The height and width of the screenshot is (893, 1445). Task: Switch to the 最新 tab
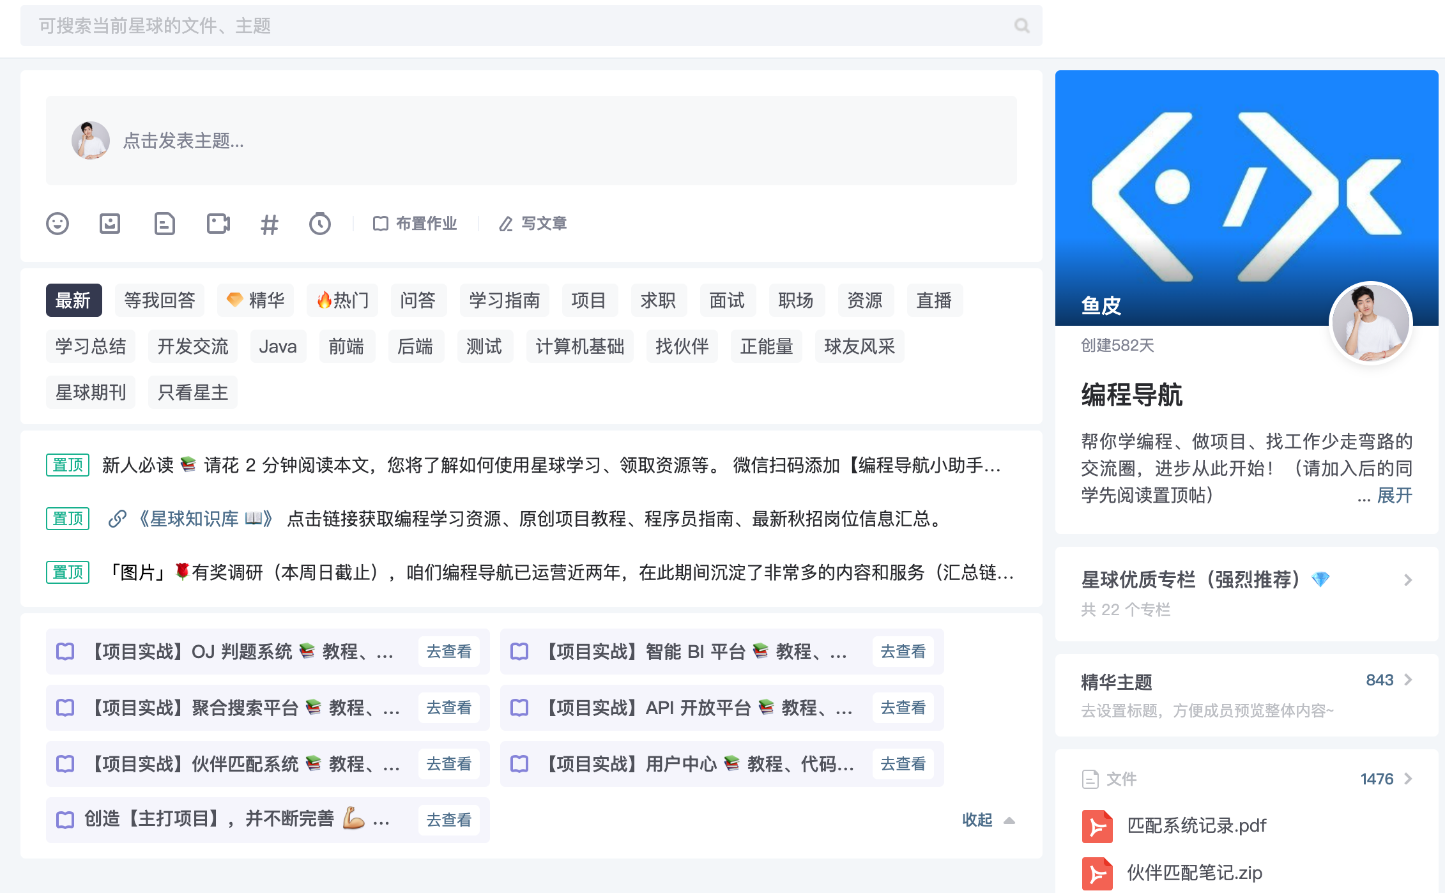point(73,300)
